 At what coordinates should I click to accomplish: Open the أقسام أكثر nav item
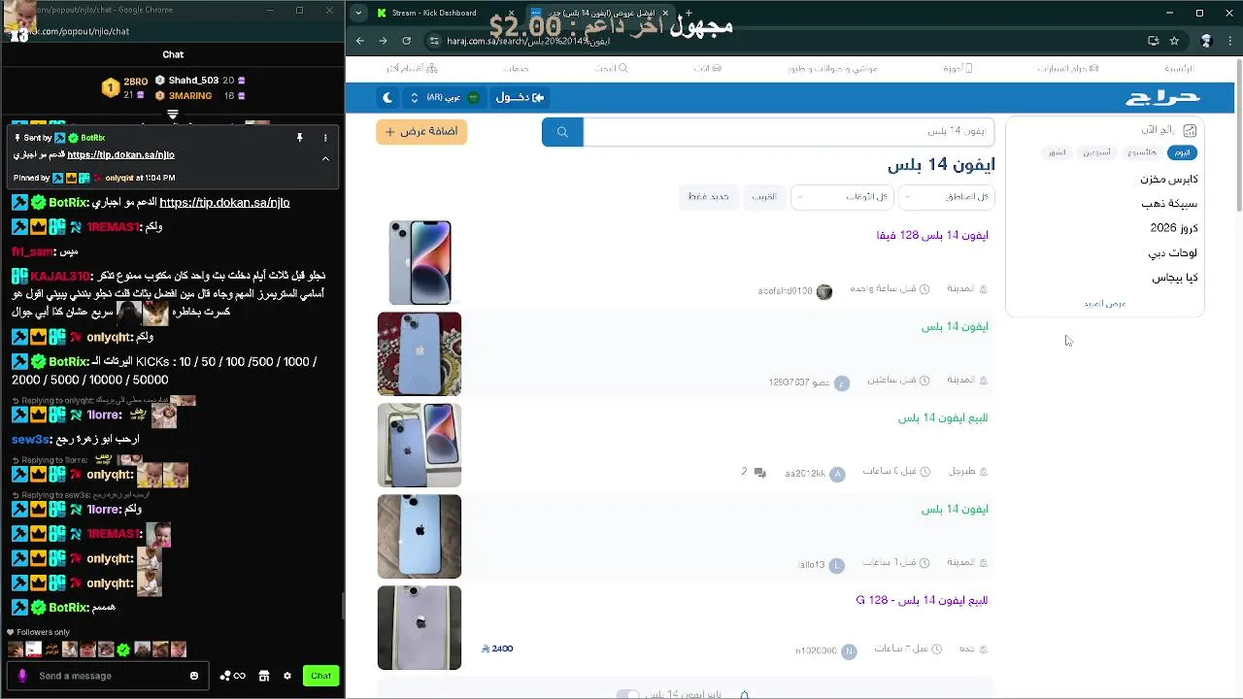point(412,69)
